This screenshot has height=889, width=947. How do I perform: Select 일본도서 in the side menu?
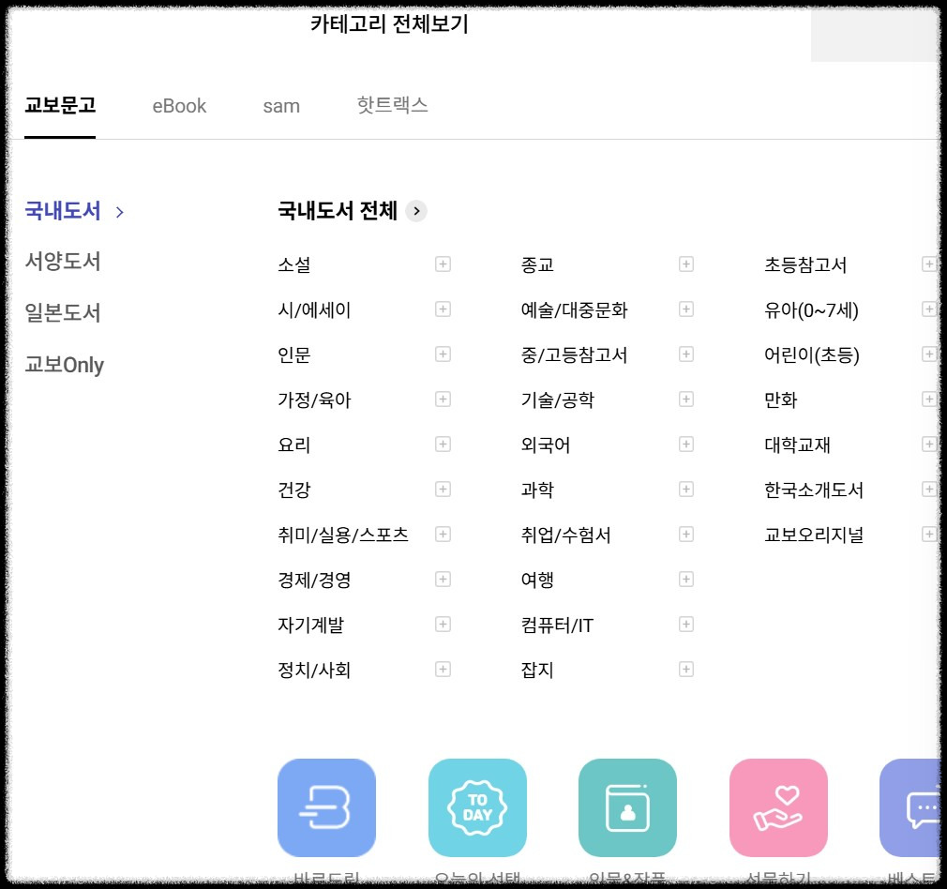pos(63,313)
